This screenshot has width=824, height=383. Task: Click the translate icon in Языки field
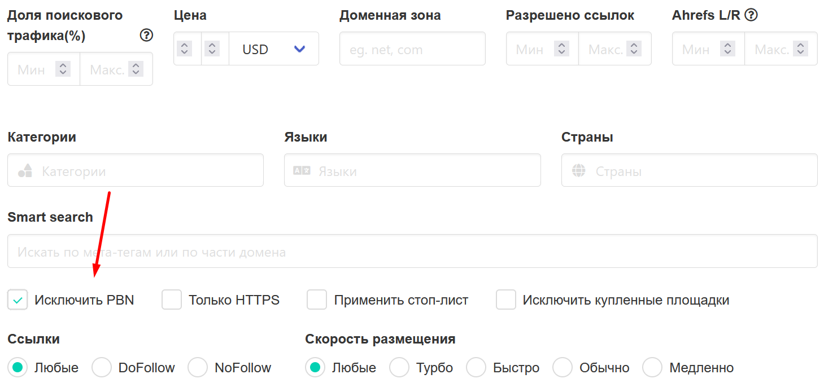[302, 171]
